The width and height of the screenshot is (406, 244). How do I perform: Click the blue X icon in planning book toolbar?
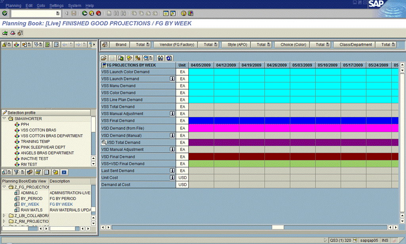[x=64, y=172]
